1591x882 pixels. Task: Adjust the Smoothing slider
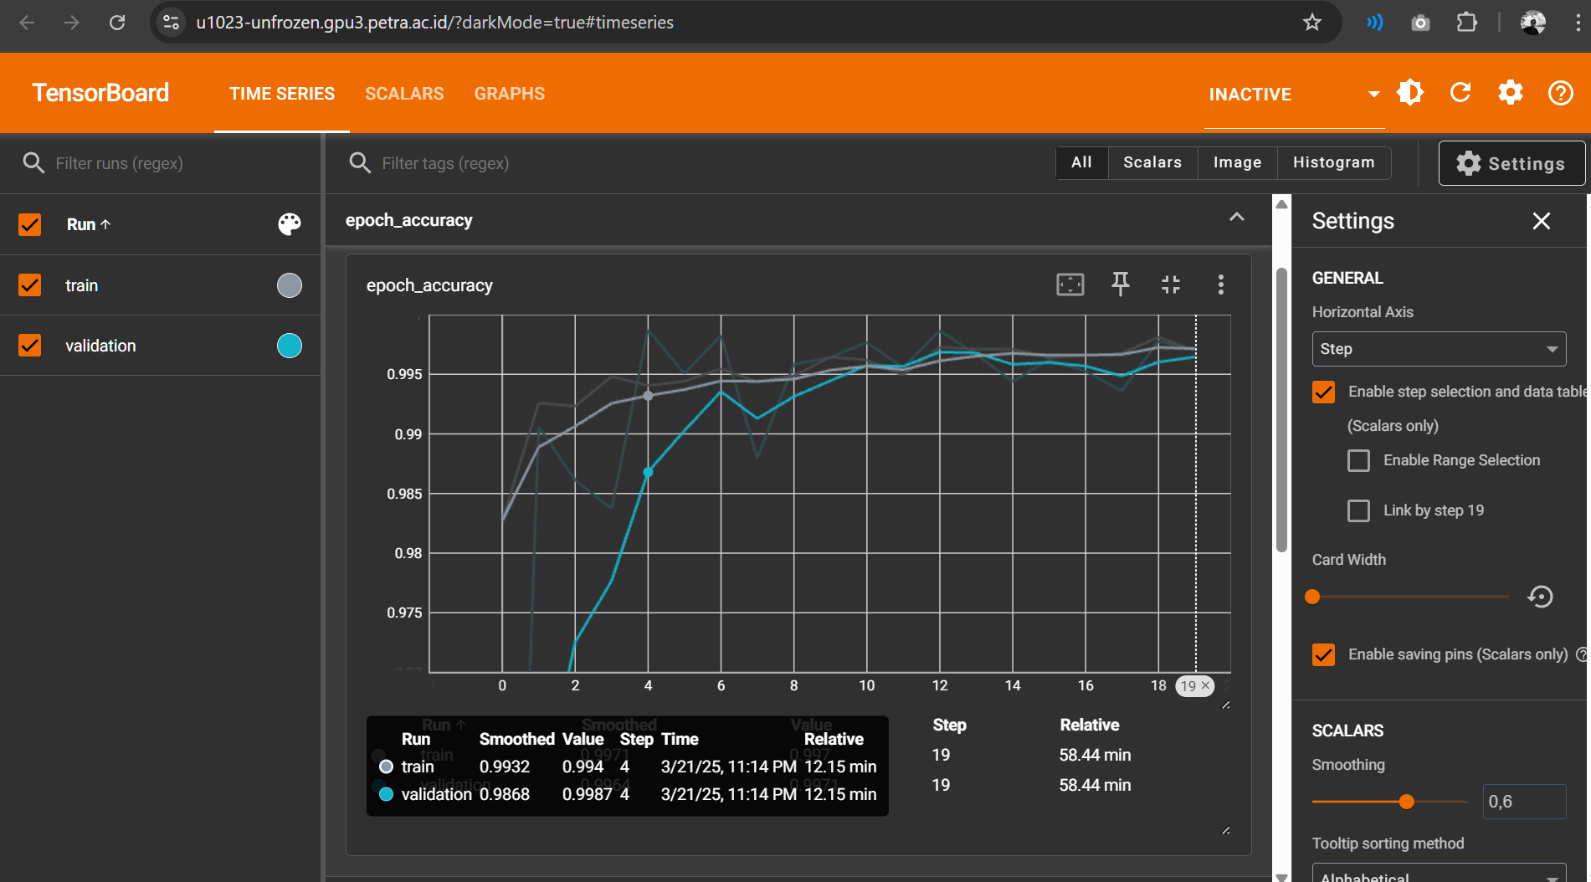tap(1389, 802)
